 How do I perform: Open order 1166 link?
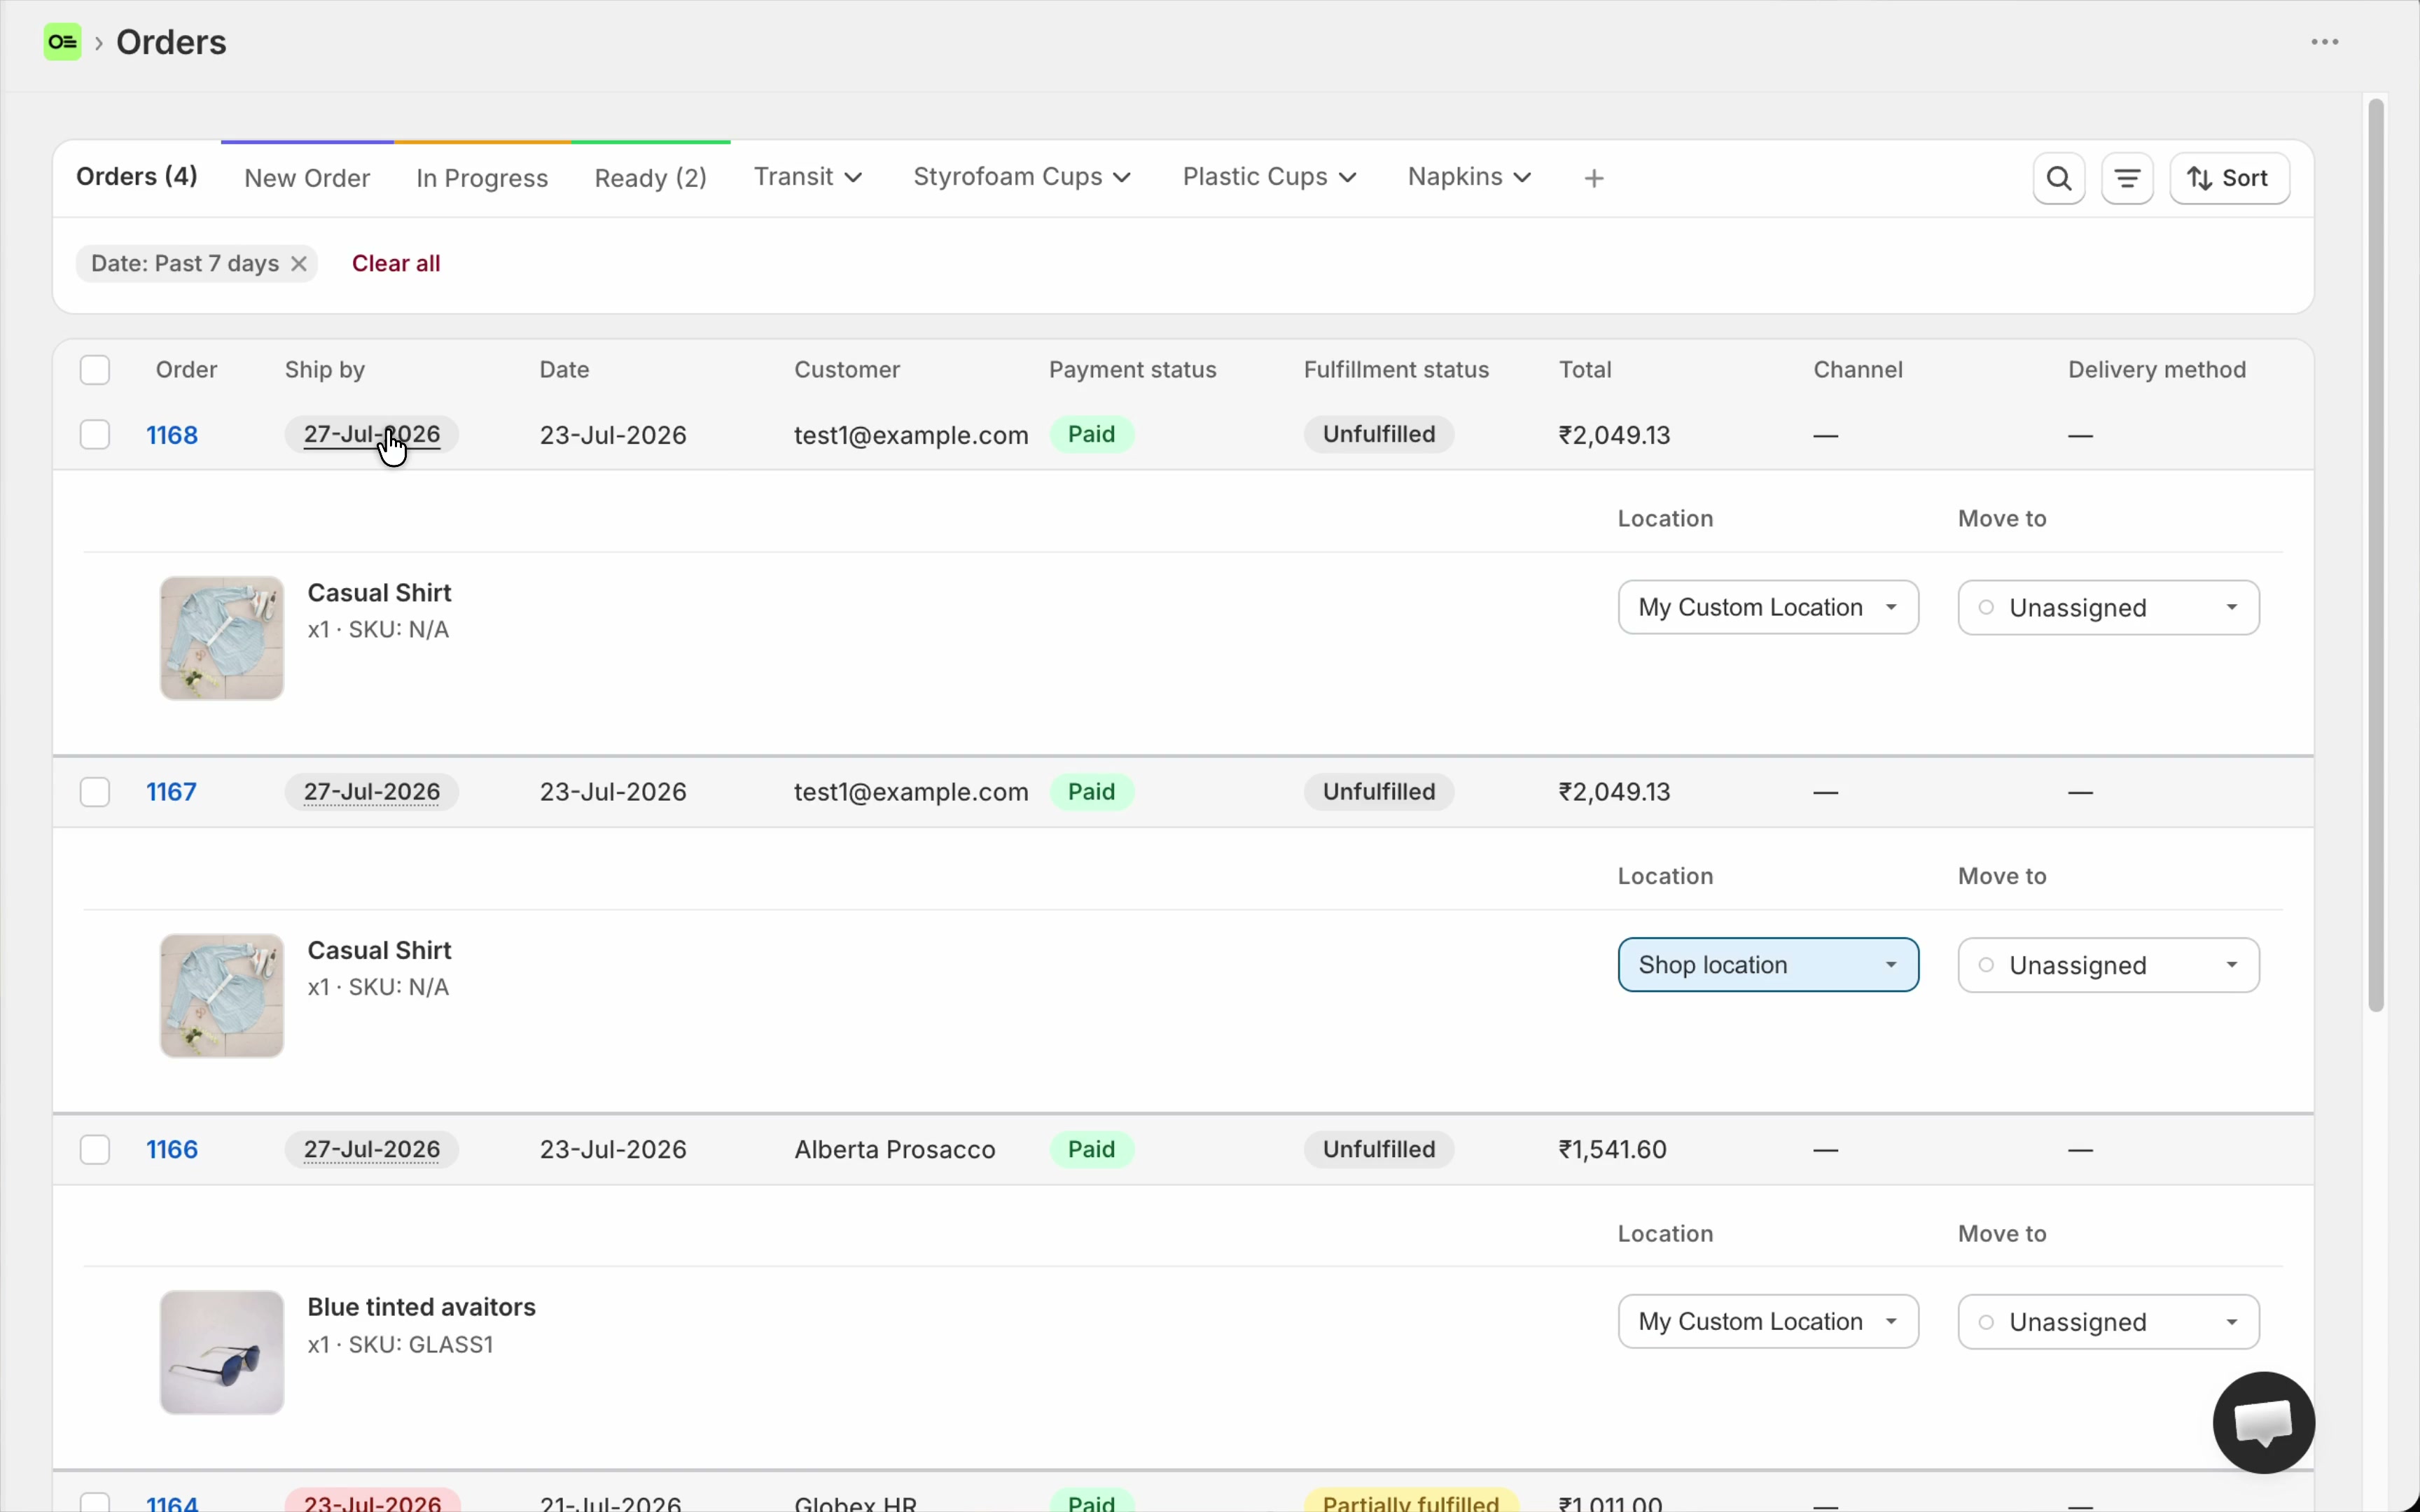tap(172, 1149)
